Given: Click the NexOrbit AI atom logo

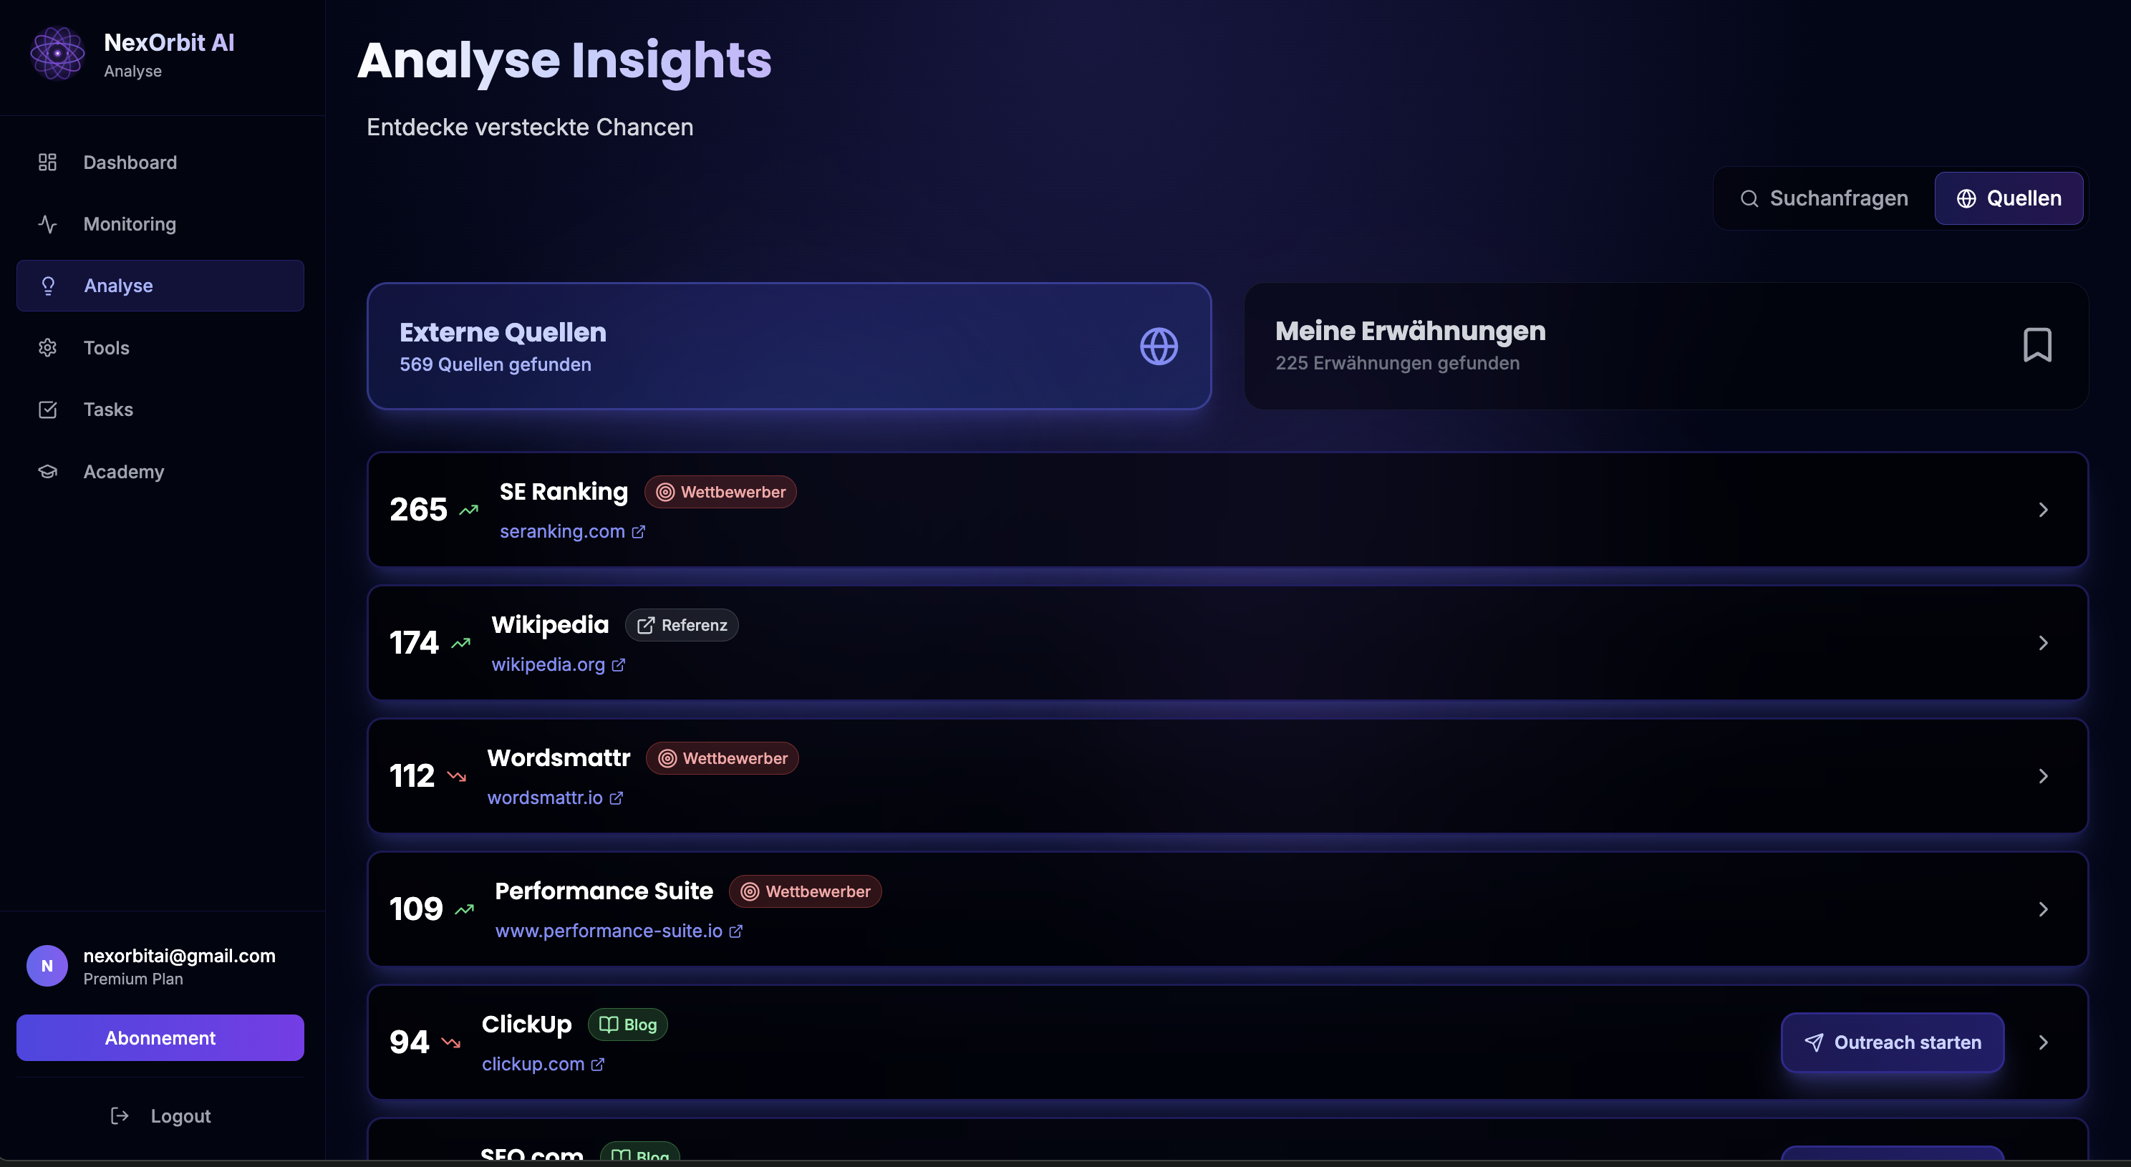Looking at the screenshot, I should (57, 54).
